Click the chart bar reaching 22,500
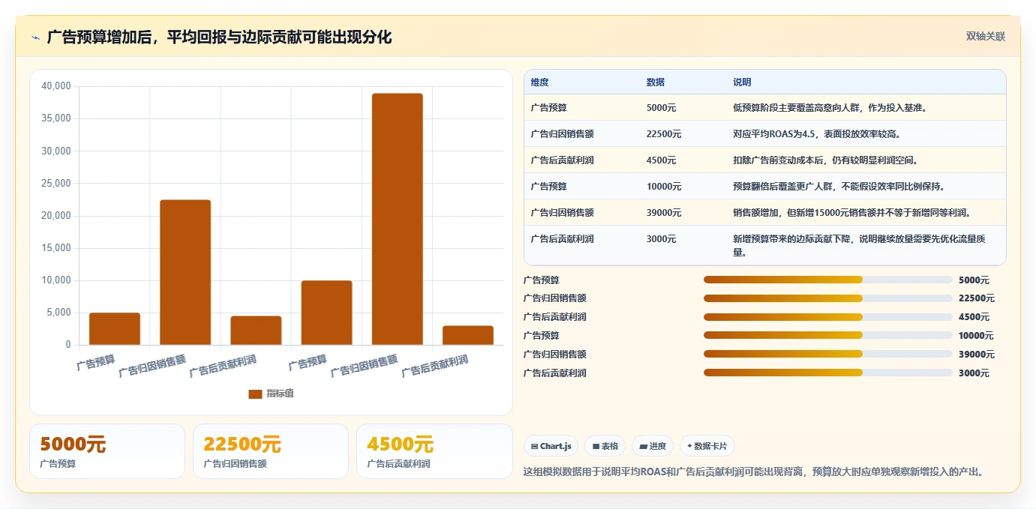 pyautogui.click(x=185, y=272)
